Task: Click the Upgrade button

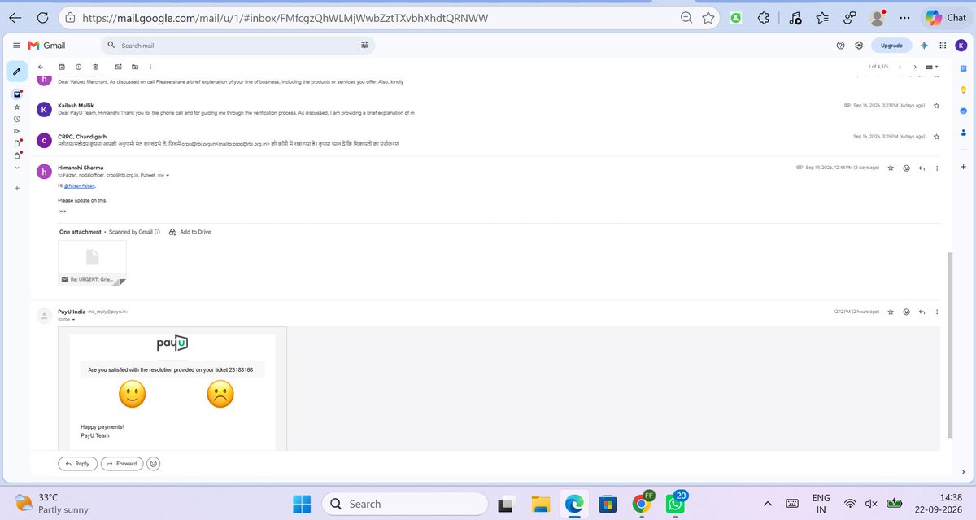Action: point(891,46)
